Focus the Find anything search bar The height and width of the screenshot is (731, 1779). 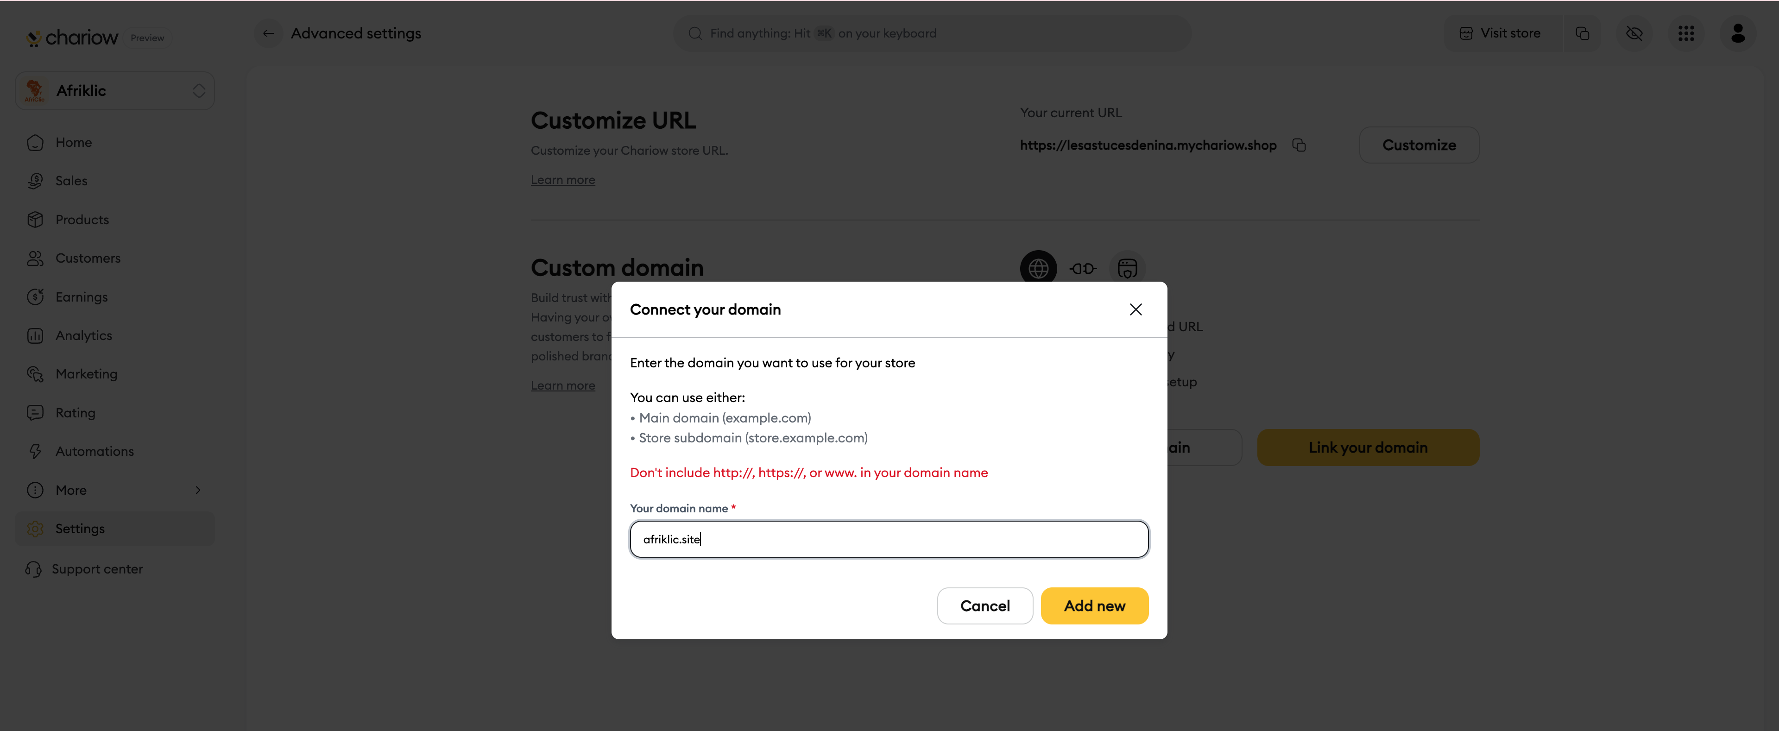pos(932,33)
